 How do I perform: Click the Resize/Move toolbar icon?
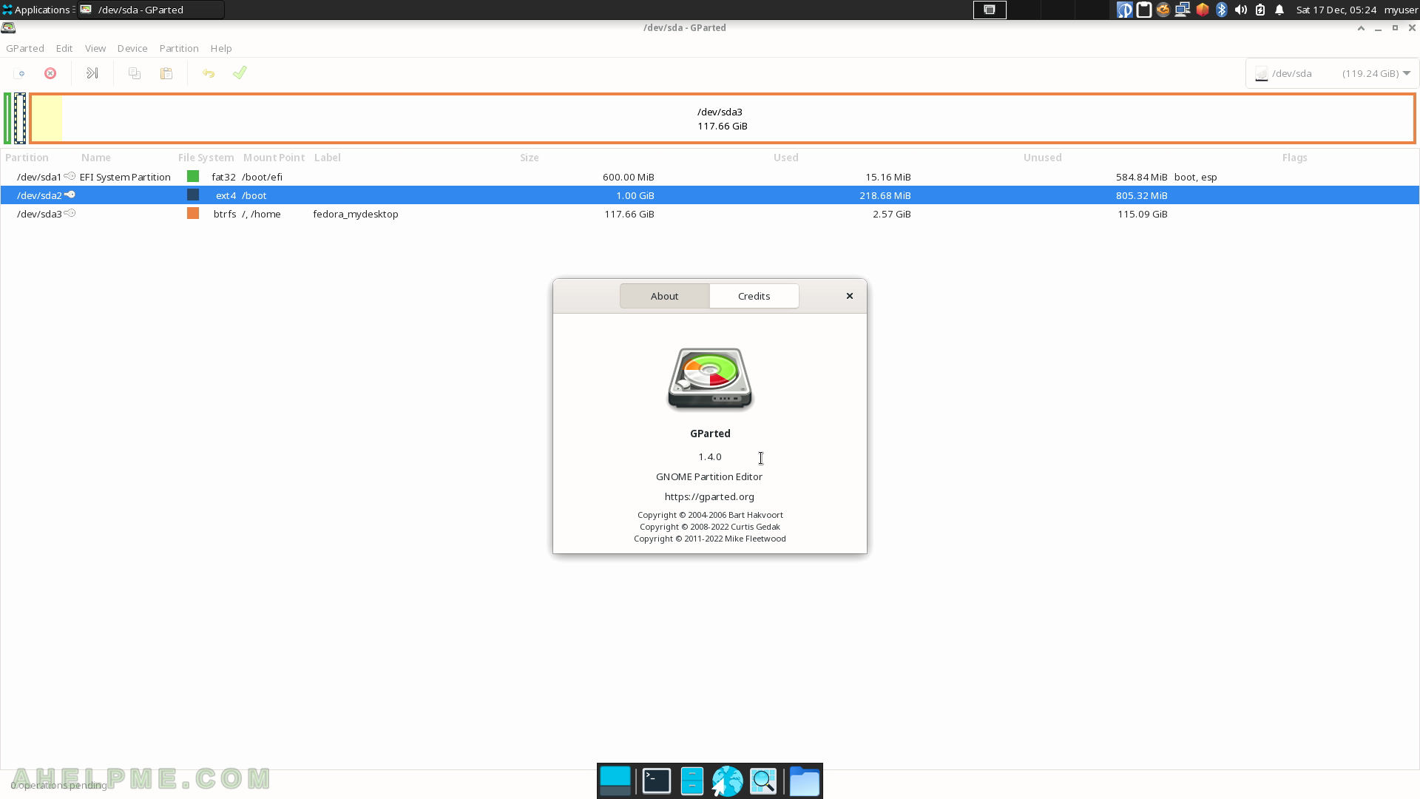pyautogui.click(x=92, y=73)
